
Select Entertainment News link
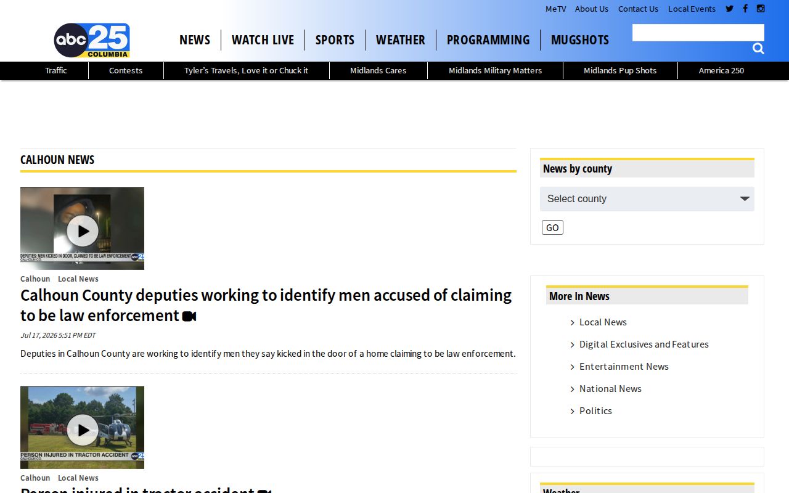[x=624, y=367]
